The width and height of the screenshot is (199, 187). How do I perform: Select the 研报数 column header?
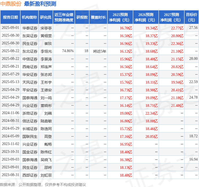(x=82, y=17)
